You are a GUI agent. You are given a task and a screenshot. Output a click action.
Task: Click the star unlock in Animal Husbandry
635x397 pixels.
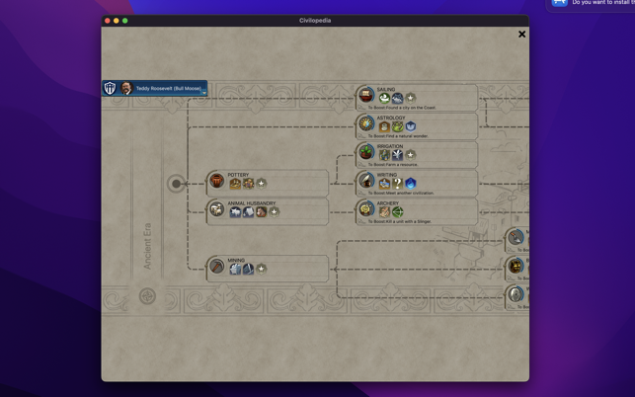coord(275,212)
